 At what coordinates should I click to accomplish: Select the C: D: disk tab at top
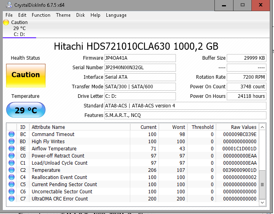tap(19, 28)
